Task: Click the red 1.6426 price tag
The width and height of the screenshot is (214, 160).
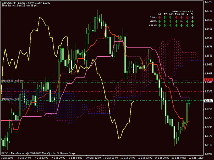Action: click(x=209, y=80)
